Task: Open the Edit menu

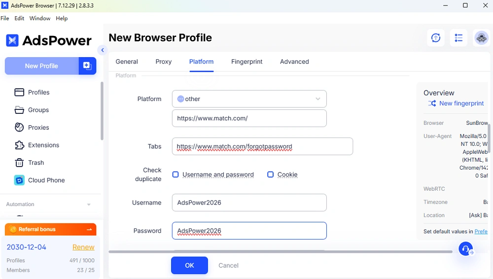Action: pyautogui.click(x=19, y=18)
